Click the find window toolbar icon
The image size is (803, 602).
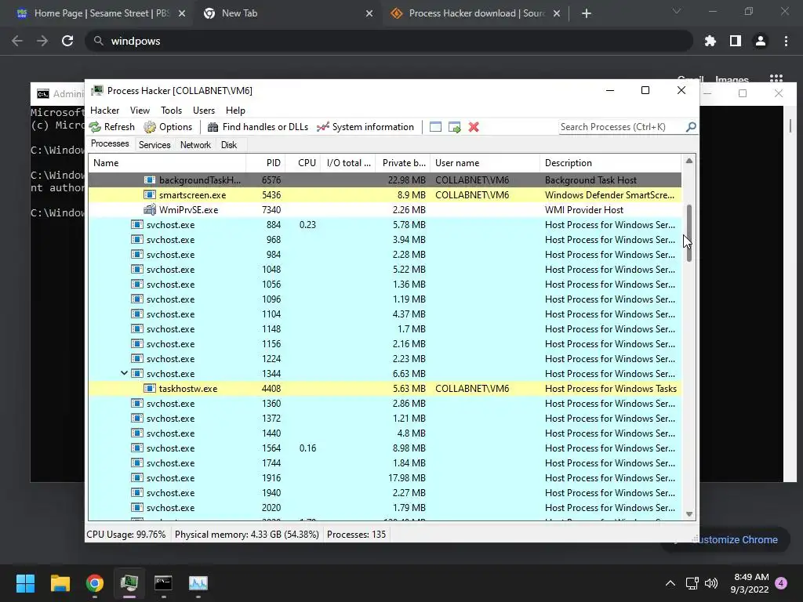click(x=435, y=127)
